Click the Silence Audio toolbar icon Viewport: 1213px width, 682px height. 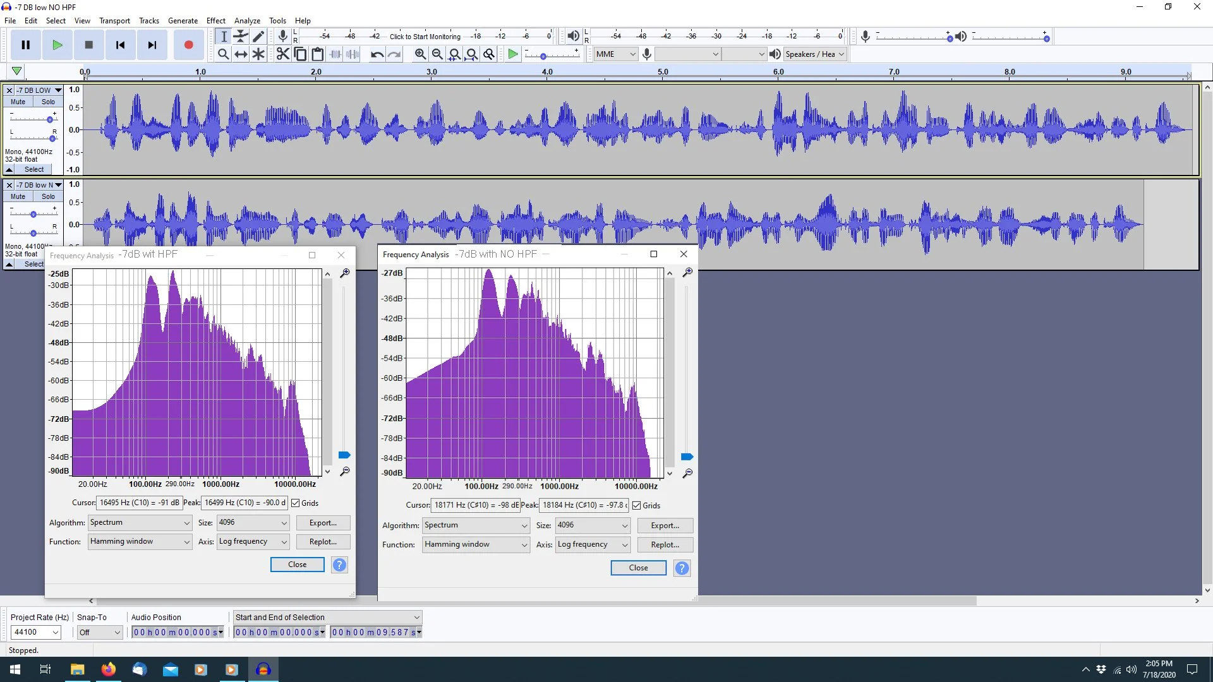[x=353, y=54]
